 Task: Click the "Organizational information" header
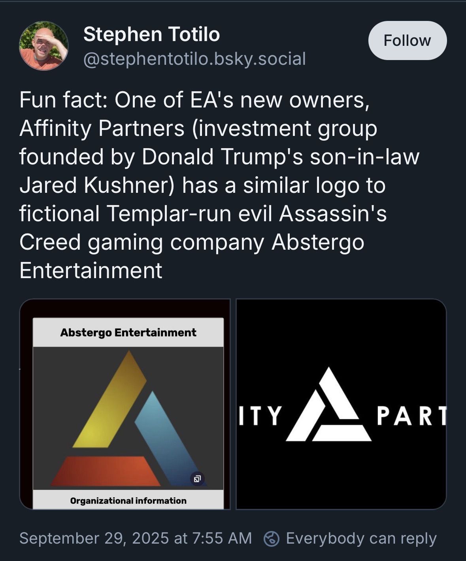[128, 501]
